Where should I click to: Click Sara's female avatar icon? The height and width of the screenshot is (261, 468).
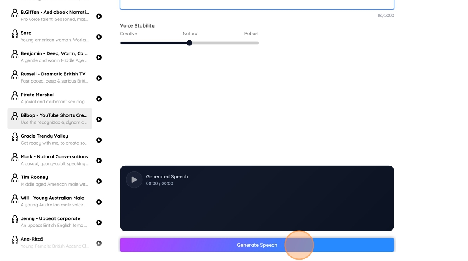[x=15, y=33]
